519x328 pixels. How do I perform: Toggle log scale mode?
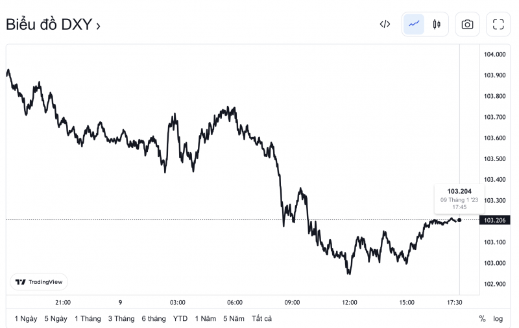(498, 318)
